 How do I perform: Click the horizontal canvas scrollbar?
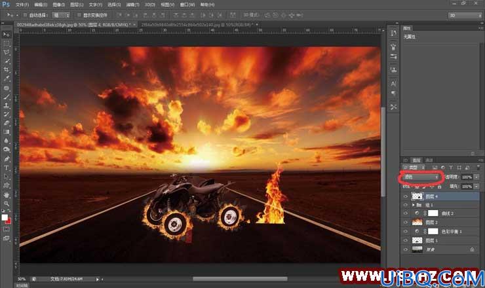pyautogui.click(x=240, y=279)
